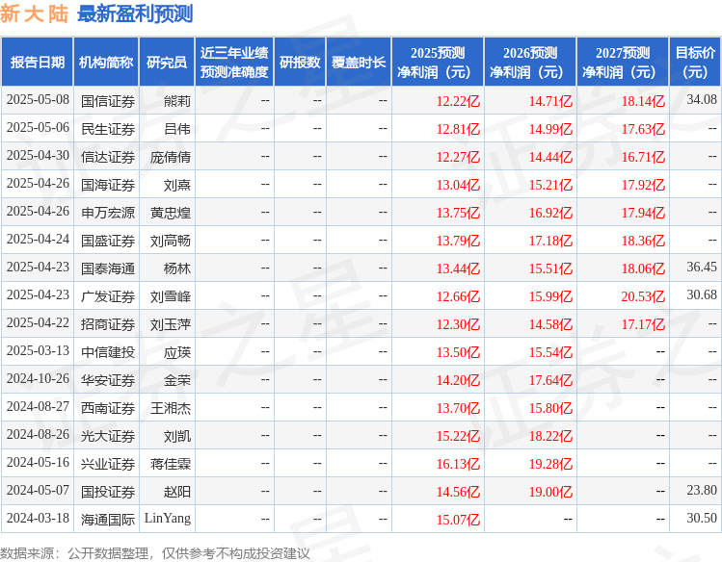Click researcher name 刘高畅
The height and width of the screenshot is (562, 722).
pyautogui.click(x=171, y=241)
